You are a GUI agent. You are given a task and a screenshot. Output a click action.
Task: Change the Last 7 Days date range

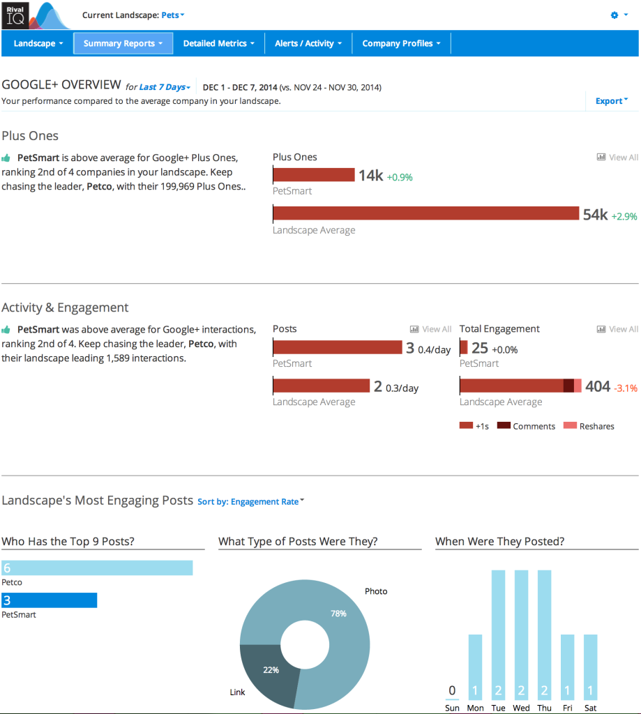[x=165, y=87]
